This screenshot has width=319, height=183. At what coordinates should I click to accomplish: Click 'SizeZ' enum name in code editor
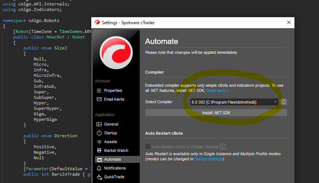(x=60, y=48)
